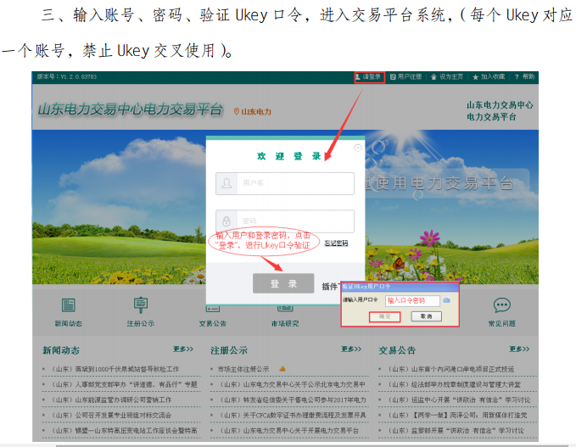Close the 欢迎登录 login dialog
Image resolution: width=576 pixels, height=447 pixels.
357,148
